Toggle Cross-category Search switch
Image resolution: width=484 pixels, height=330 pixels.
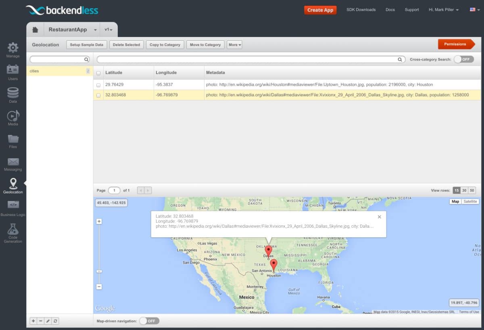pos(463,59)
